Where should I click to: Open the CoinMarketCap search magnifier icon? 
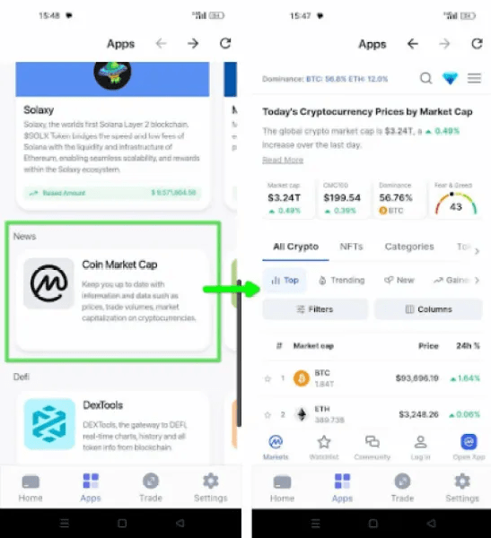[425, 79]
